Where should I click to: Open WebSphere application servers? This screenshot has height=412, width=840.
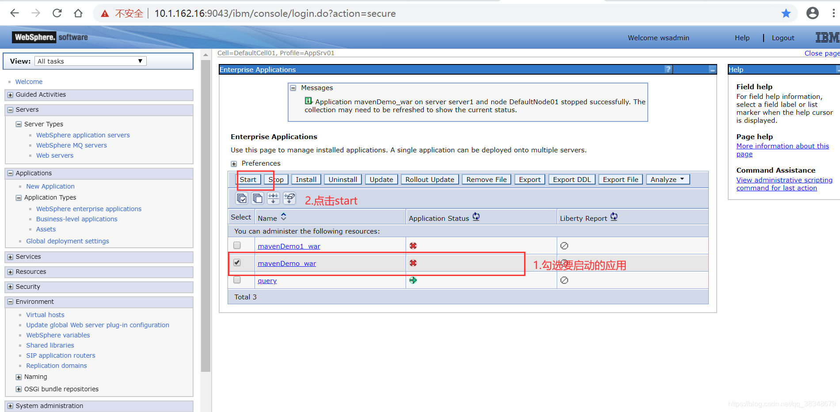(x=83, y=135)
